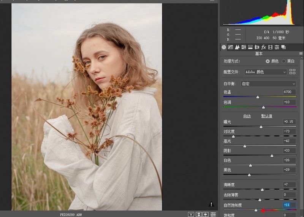Click the 饱和度 value field 0
The image size is (304, 217).
(x=289, y=215)
